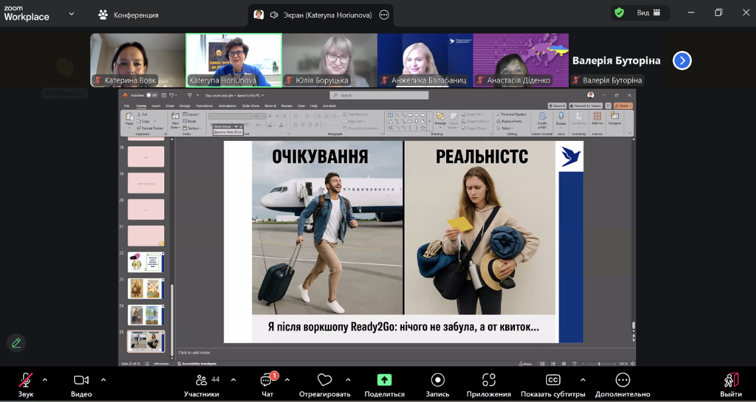Open Участники participants panel
Screen dimensions: 756x402
(201, 381)
